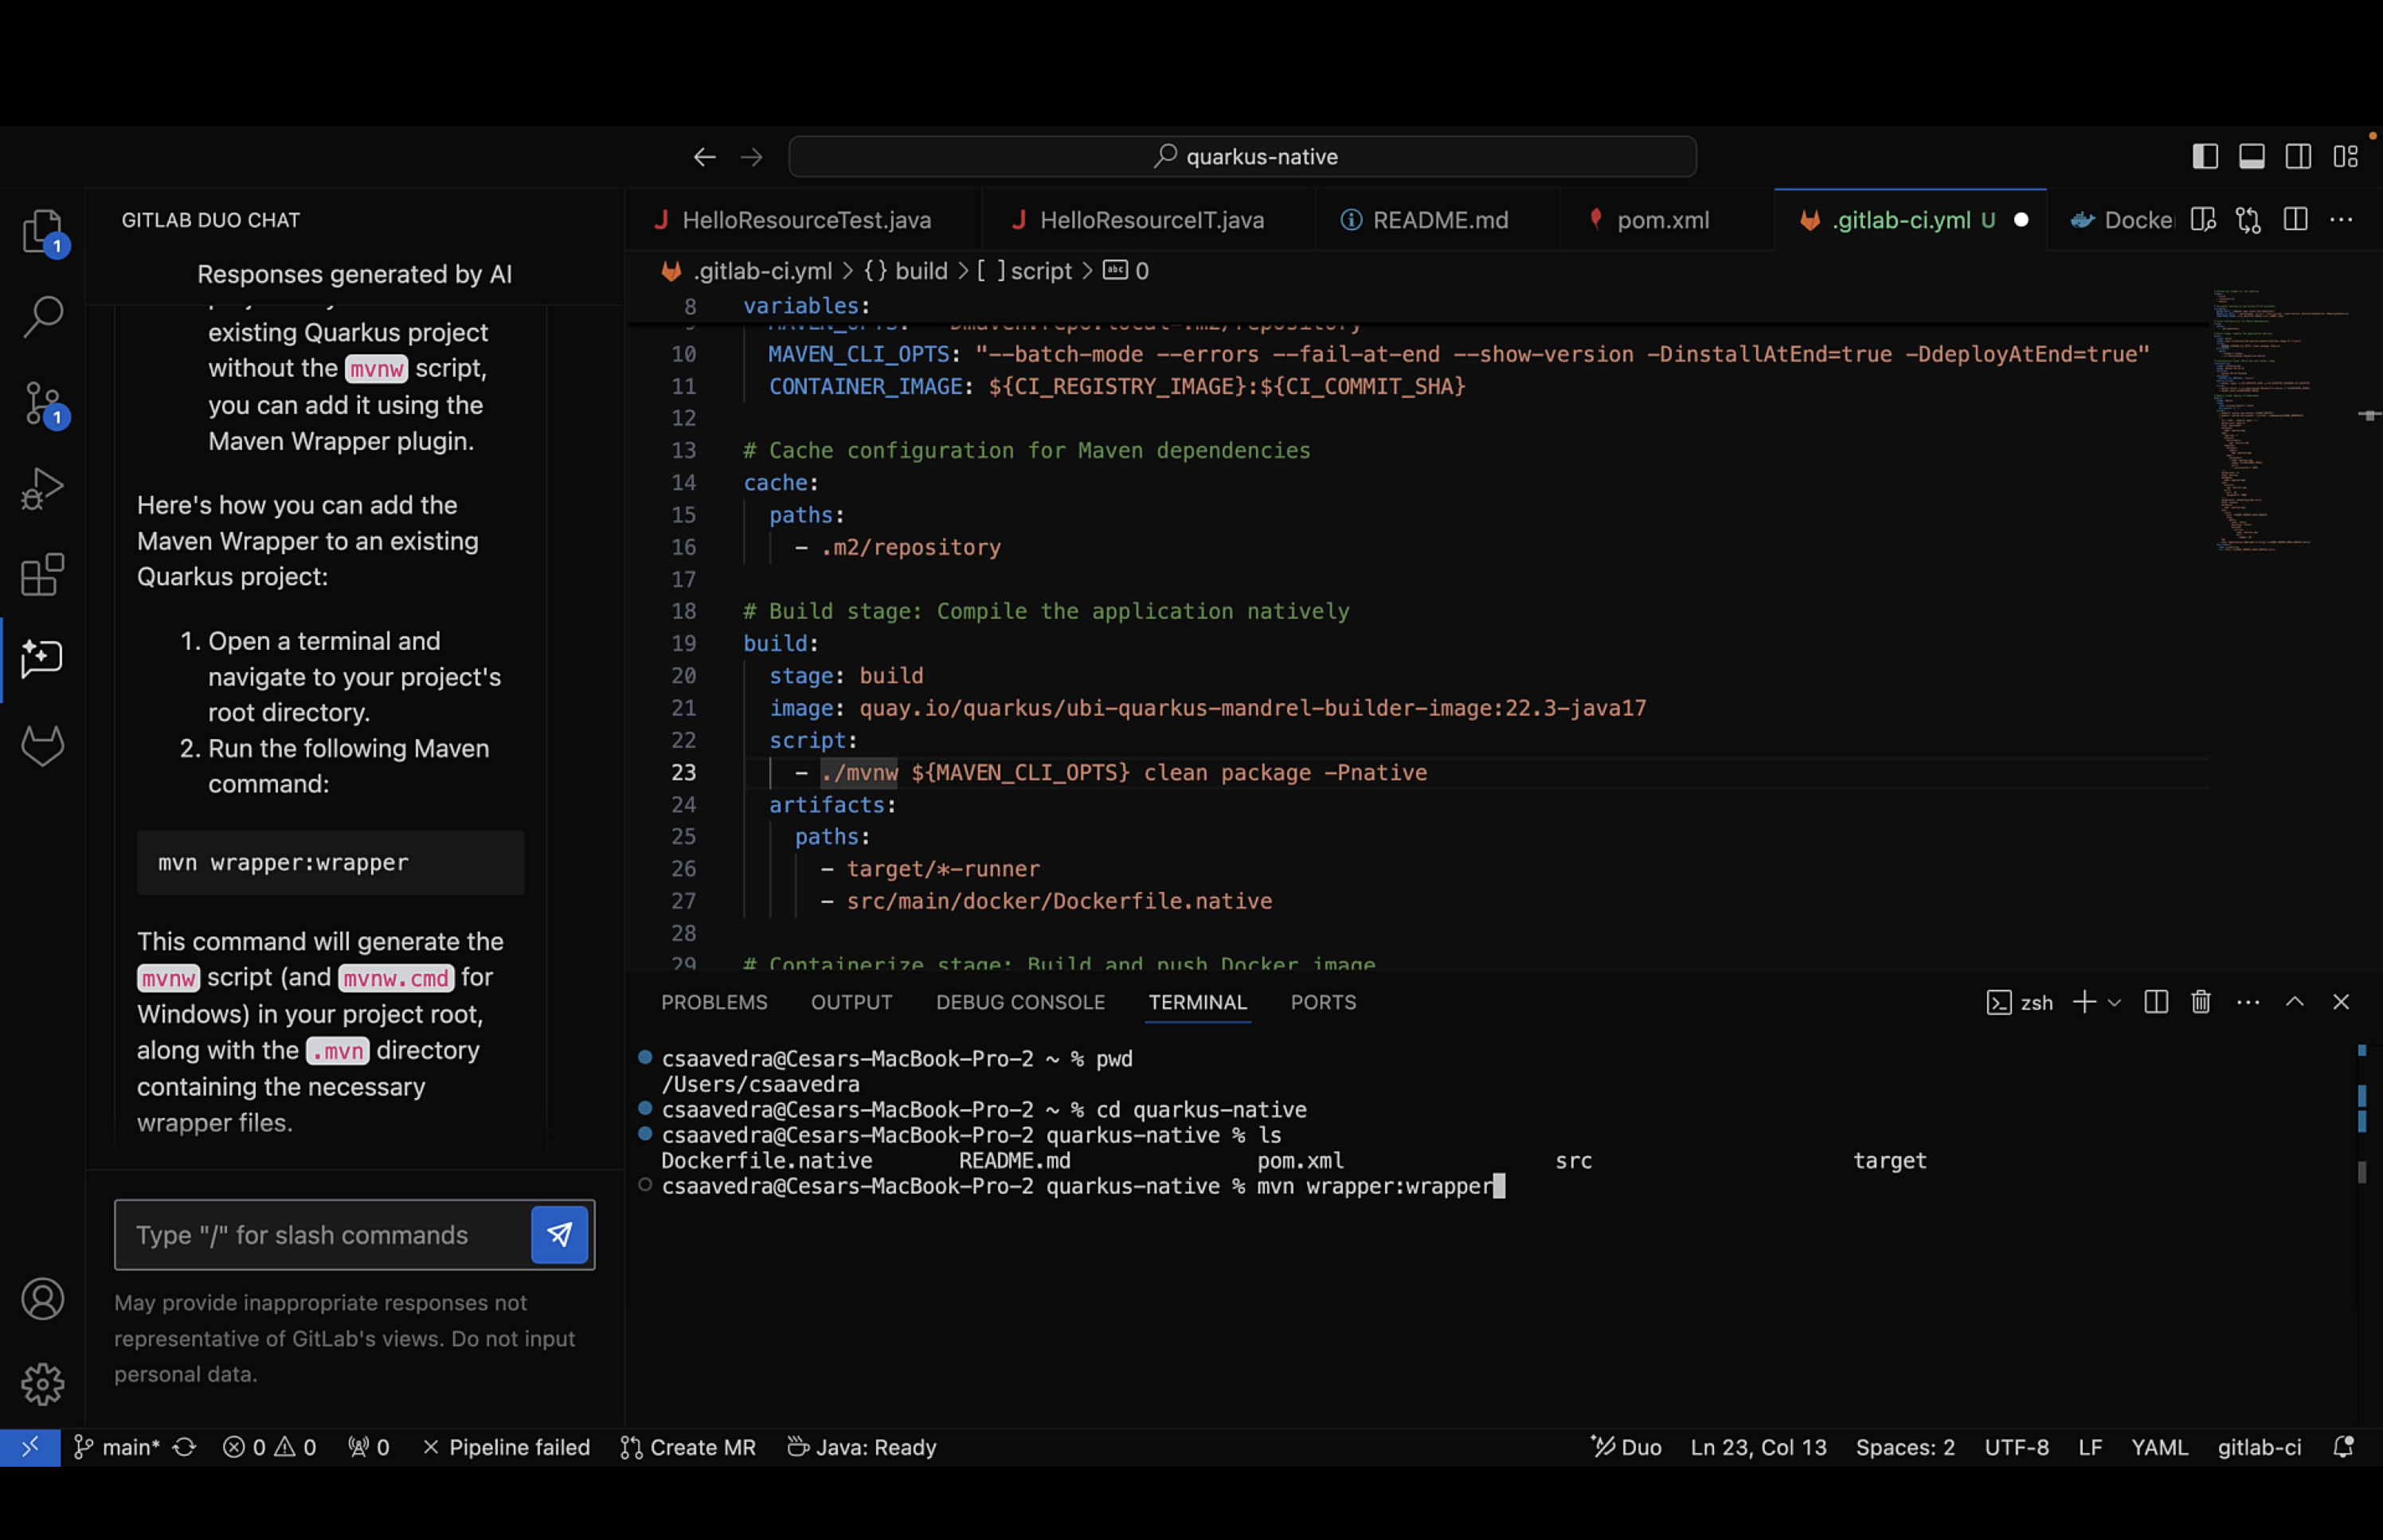This screenshot has width=2383, height=1540.
Task: Switch to PORTS panel tab
Action: [1323, 1002]
